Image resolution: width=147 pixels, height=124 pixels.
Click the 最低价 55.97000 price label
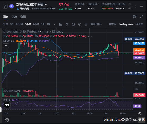click(x=135, y=73)
